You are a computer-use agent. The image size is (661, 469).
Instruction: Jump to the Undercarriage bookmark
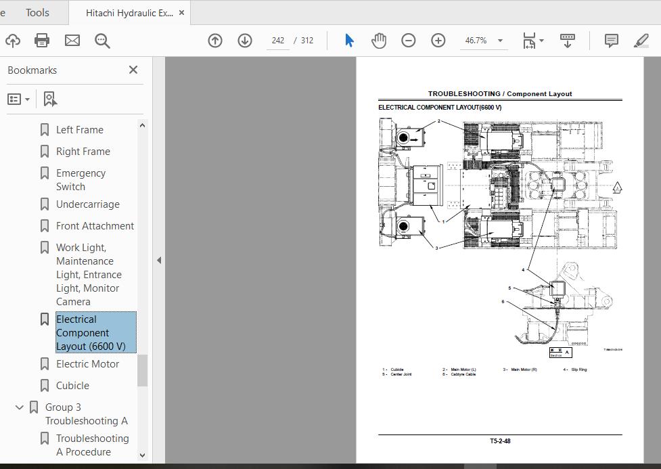coord(87,204)
